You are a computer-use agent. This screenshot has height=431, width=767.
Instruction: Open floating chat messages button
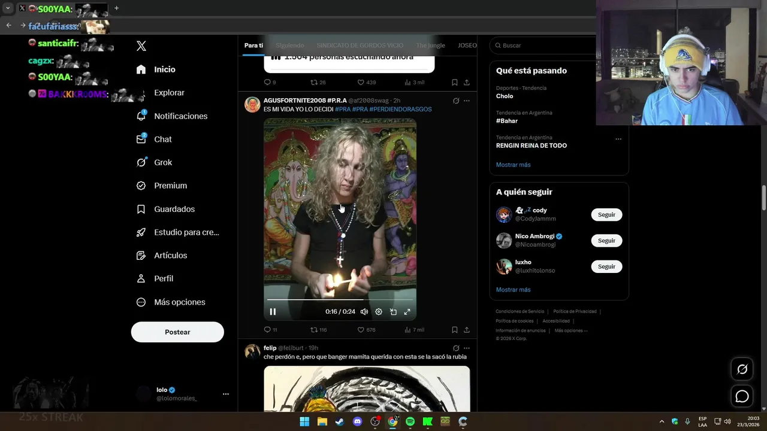click(x=742, y=396)
